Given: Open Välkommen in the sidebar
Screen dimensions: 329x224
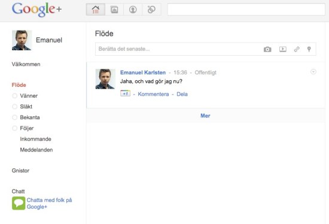Looking at the screenshot, I should pyautogui.click(x=26, y=64).
